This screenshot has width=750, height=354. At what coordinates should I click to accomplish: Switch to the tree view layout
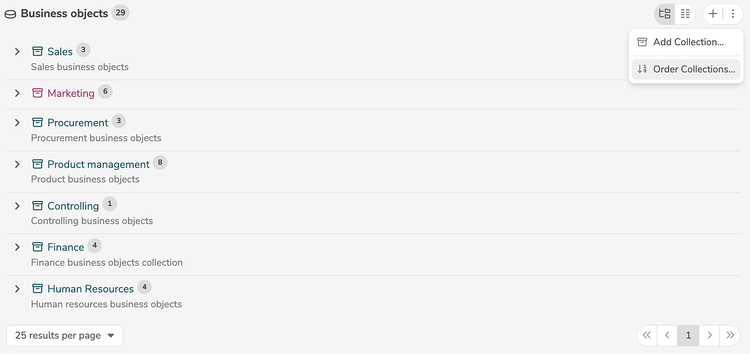point(664,14)
